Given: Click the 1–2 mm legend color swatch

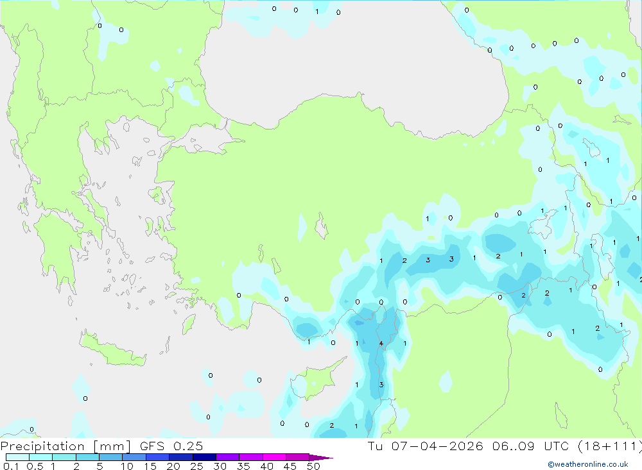Looking at the screenshot, I should pos(64,457).
